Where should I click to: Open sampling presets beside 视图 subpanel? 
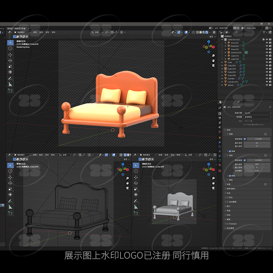coord(266,134)
